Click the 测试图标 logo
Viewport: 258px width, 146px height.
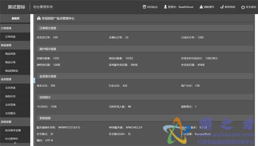coord(16,7)
